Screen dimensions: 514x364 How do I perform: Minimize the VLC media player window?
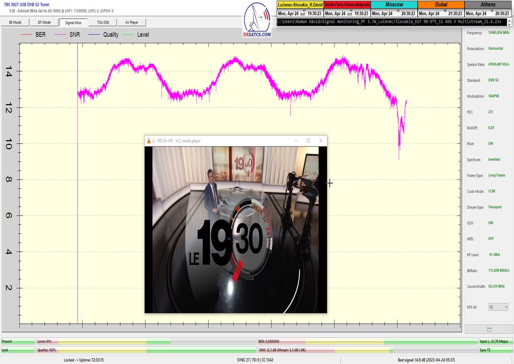click(296, 140)
